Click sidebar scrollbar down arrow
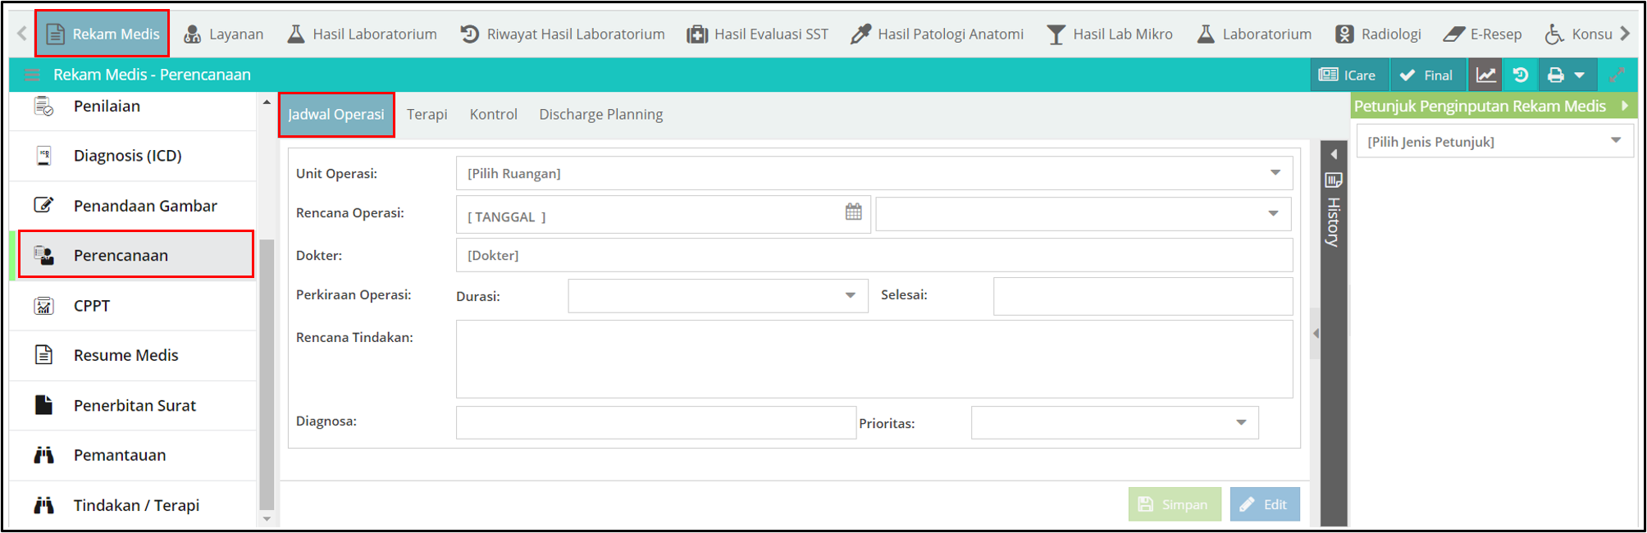Screen dimensions: 1647x533 coord(267,519)
